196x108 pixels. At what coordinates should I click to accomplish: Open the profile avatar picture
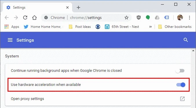click(180, 18)
